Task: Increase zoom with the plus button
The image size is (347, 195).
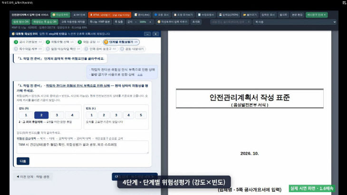Action: [150, 22]
